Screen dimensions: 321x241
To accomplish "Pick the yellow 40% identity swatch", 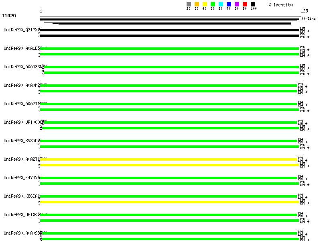I will pyautogui.click(x=205, y=4).
